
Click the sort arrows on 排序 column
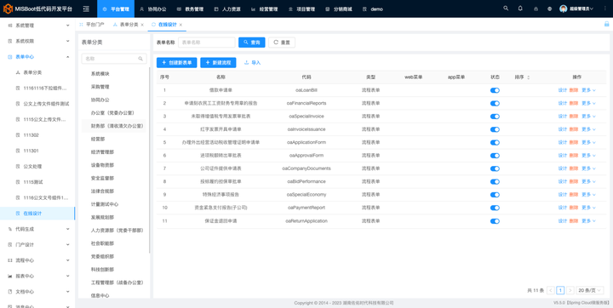(529, 77)
